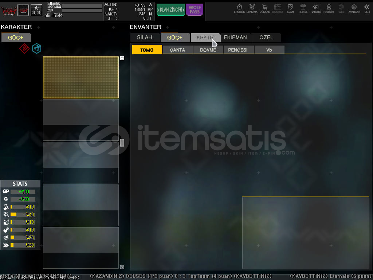Open the Ayarlar settings gear
The width and height of the screenshot is (373, 280).
[354, 8]
